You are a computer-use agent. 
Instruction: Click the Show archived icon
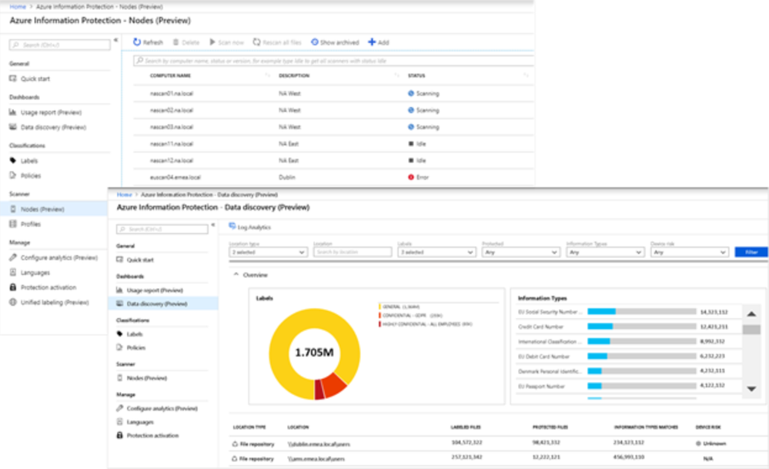click(x=314, y=42)
